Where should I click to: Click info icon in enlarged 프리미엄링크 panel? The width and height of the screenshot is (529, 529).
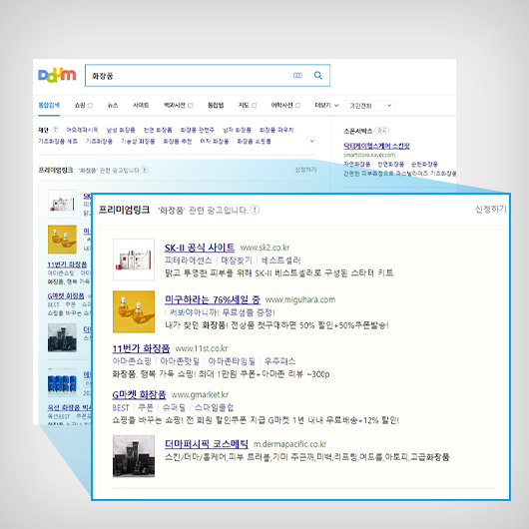255,210
